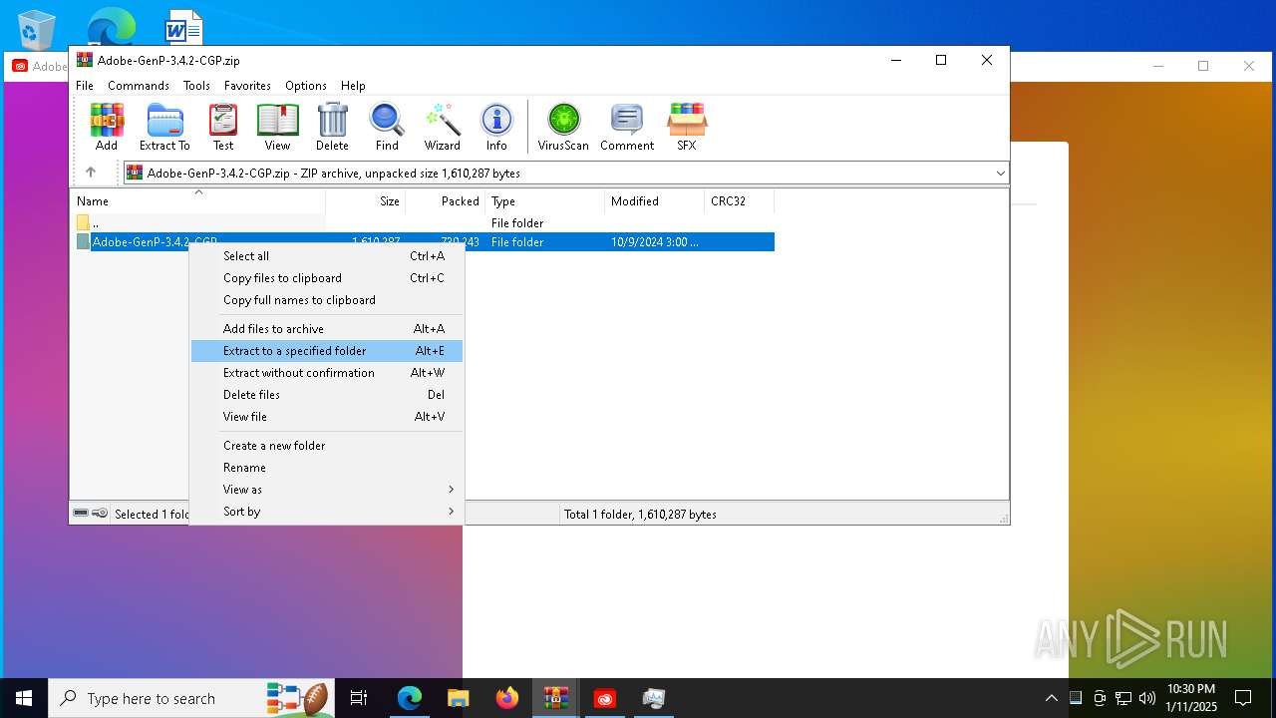This screenshot has width=1276, height=718.
Task: Sort by the Name column header
Action: tap(197, 201)
